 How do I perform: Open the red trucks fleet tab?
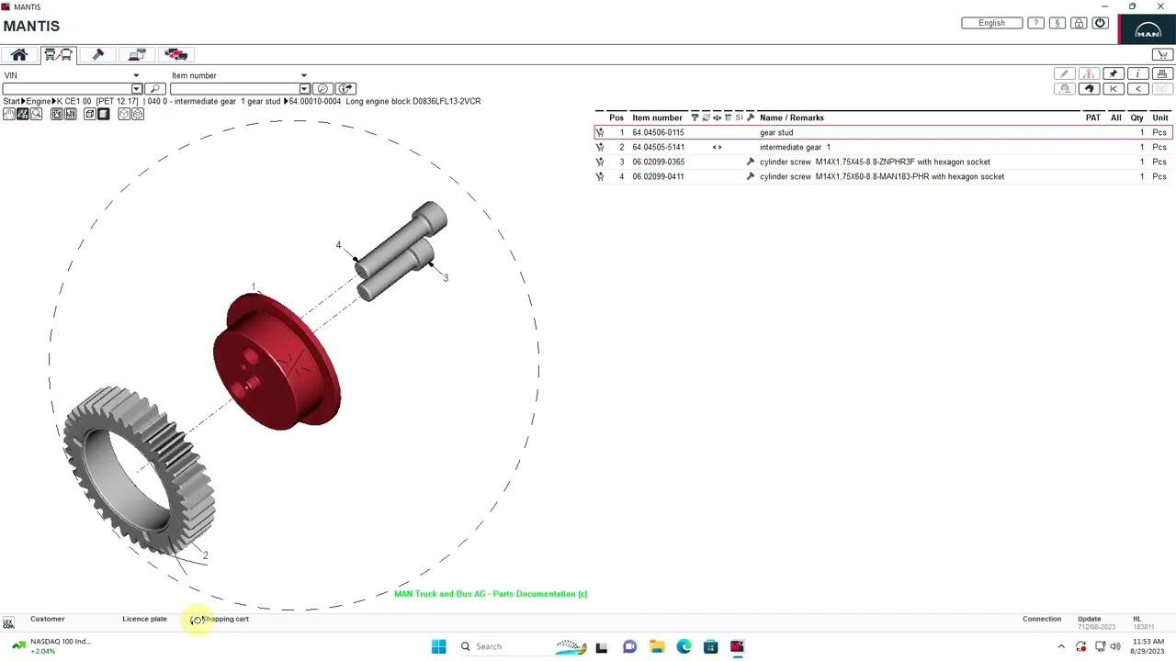(175, 55)
